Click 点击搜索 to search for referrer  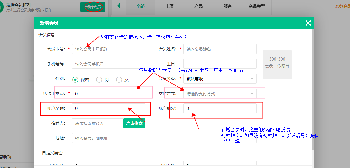click(x=134, y=123)
